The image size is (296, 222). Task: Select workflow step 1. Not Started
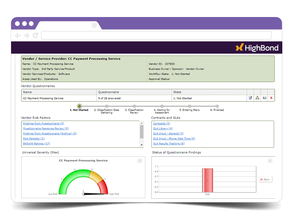coord(79,106)
